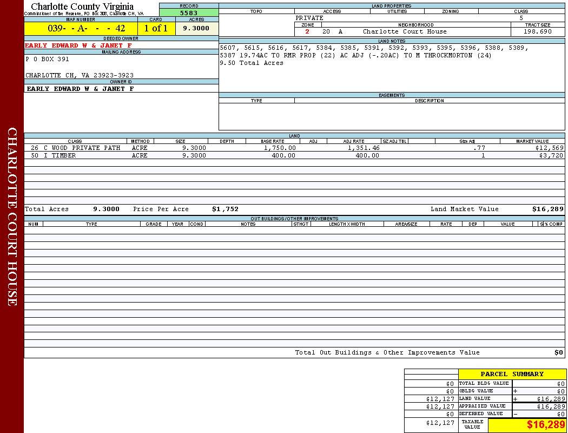Click into the Land Notes text
Screen dimensions: 568x433
click(x=373, y=55)
